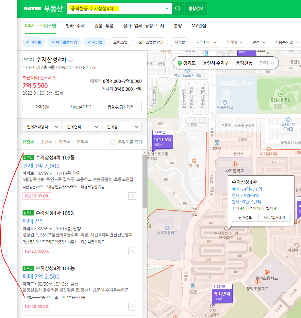Expand 단지 location dropdown on map
301x318 pixels.
tap(267, 63)
